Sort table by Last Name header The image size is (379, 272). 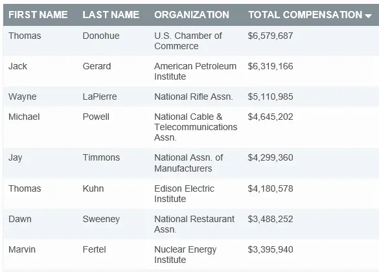coord(111,15)
